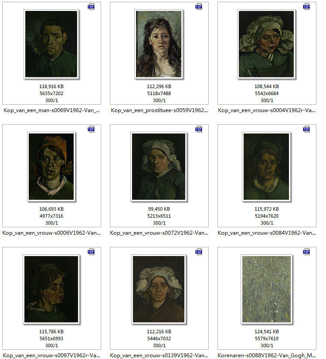The width and height of the screenshot is (326, 359).
Task: Click the TIF badge on the s0072V1962 tile
Action: (199, 129)
